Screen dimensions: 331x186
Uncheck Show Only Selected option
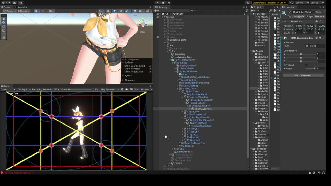point(150,66)
